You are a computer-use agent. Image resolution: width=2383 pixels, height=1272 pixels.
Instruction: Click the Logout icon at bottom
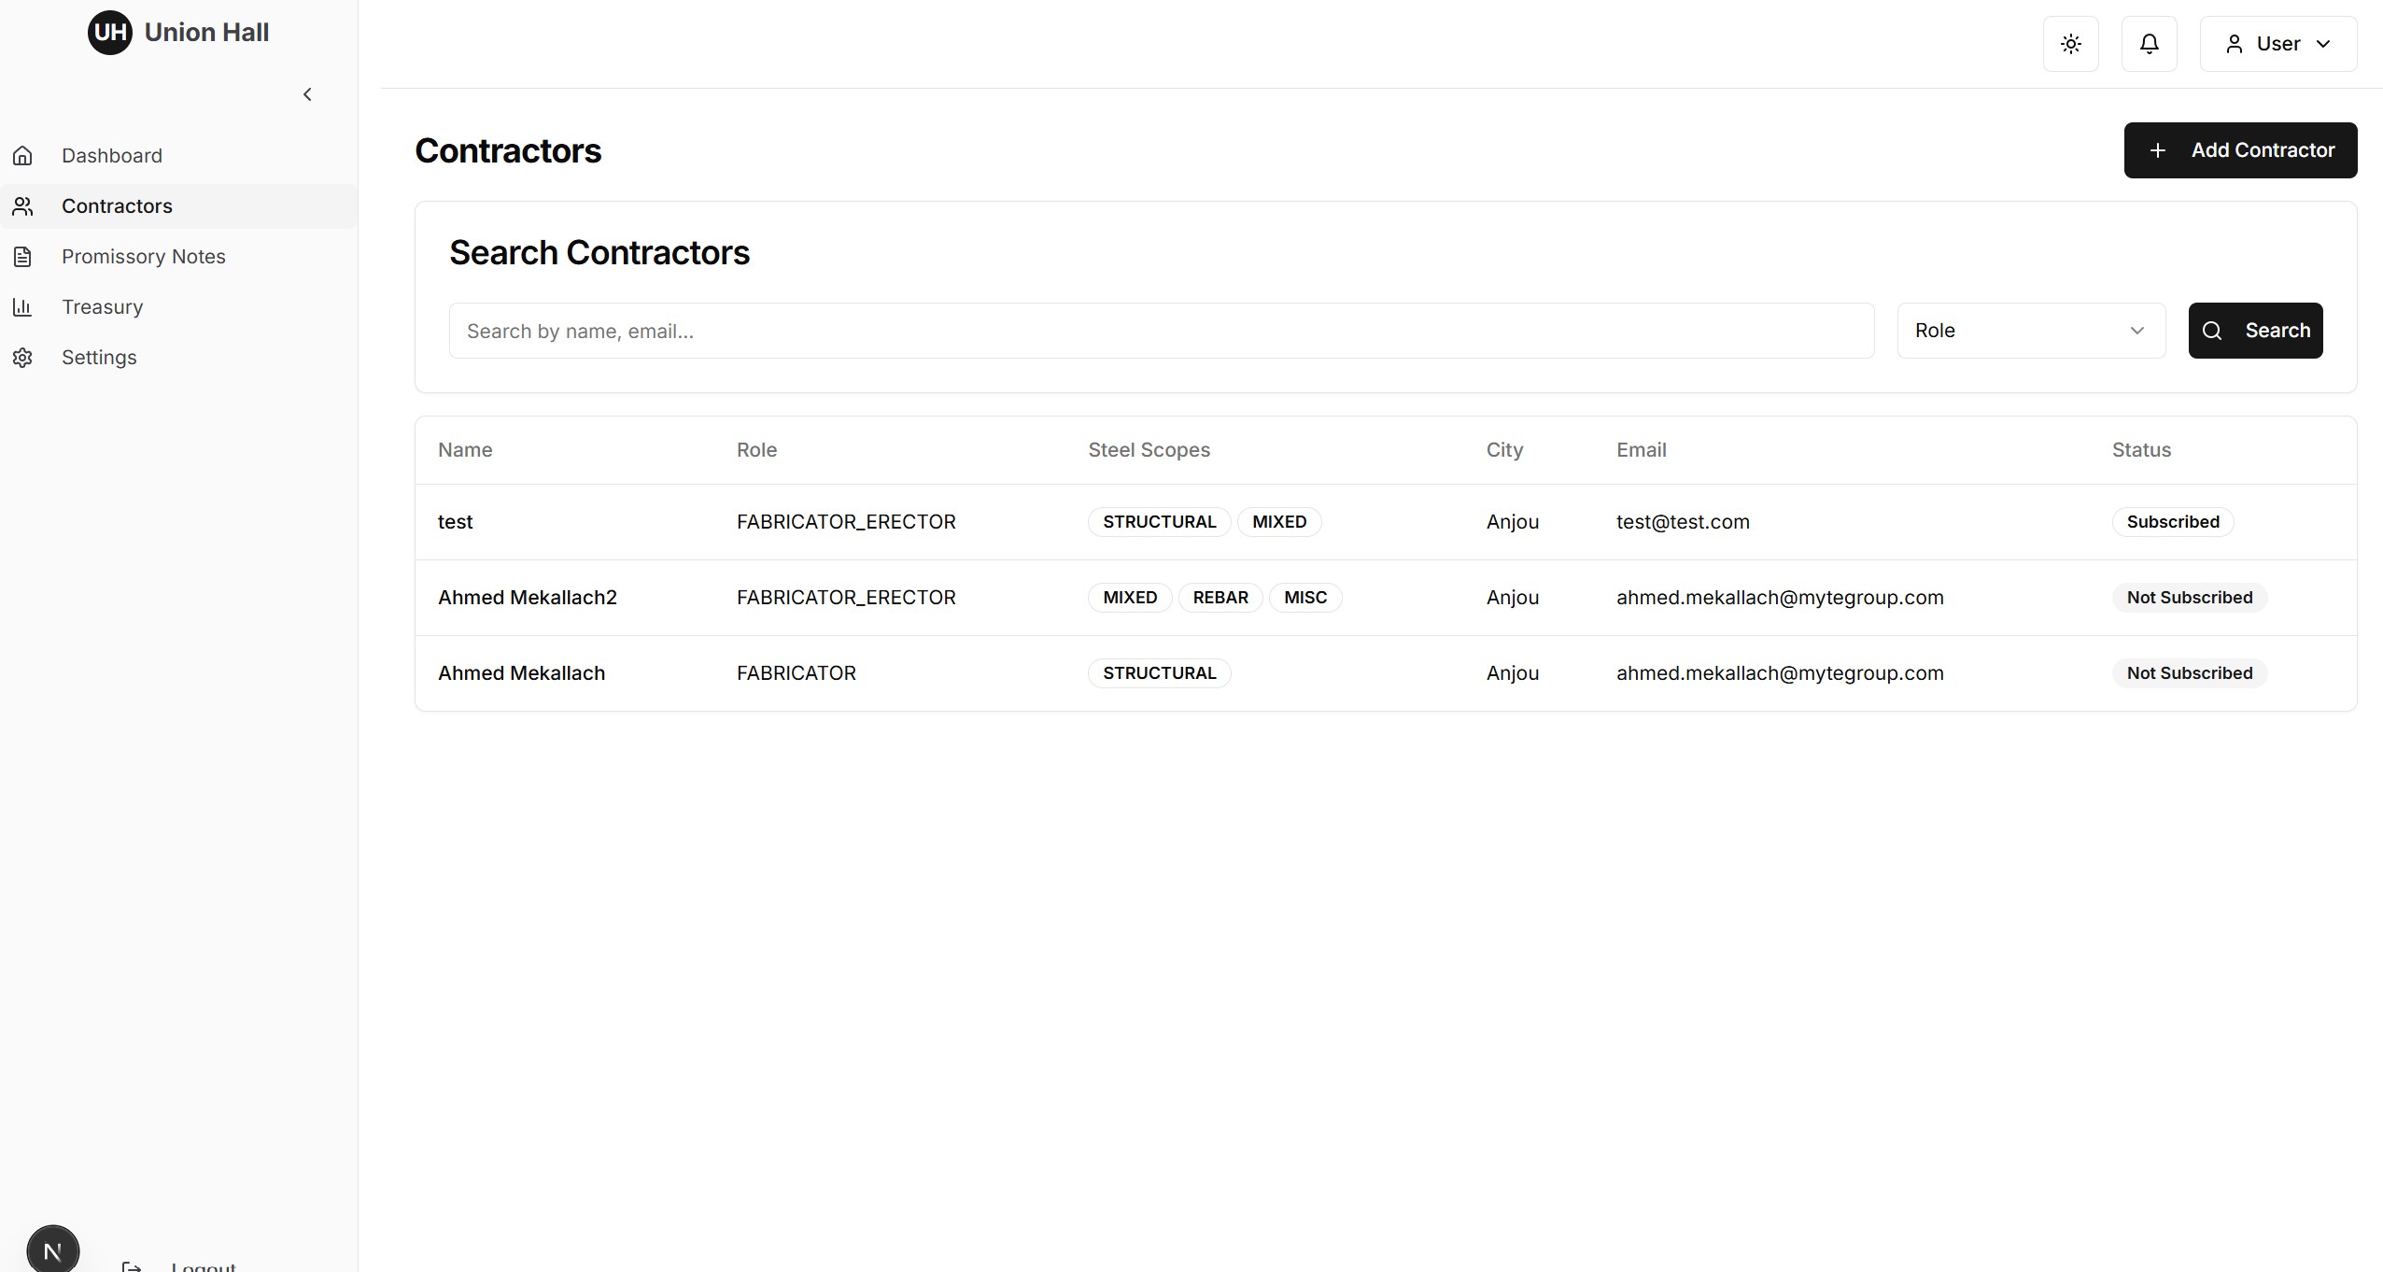click(133, 1266)
